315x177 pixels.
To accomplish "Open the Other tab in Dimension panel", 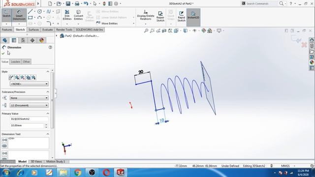I will [x=26, y=61].
